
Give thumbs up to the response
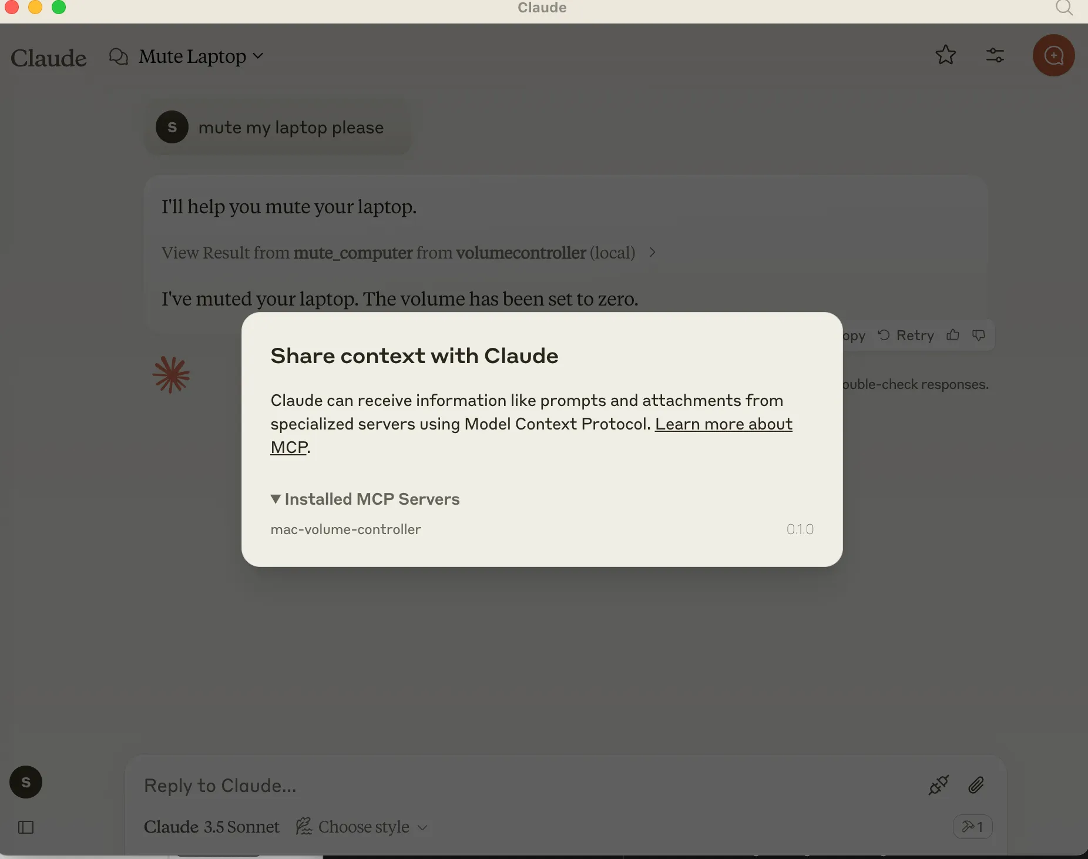[953, 335]
